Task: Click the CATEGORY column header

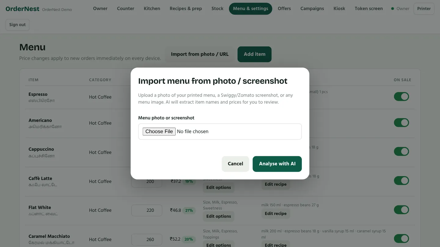Action: point(100,80)
